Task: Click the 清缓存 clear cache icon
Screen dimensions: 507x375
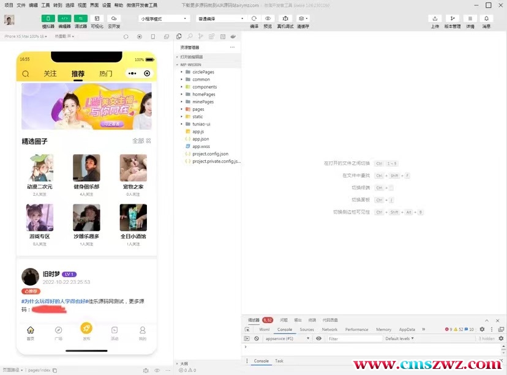Action: point(302,18)
